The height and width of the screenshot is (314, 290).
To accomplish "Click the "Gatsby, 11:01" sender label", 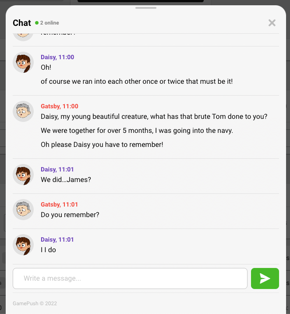I will point(60,204).
